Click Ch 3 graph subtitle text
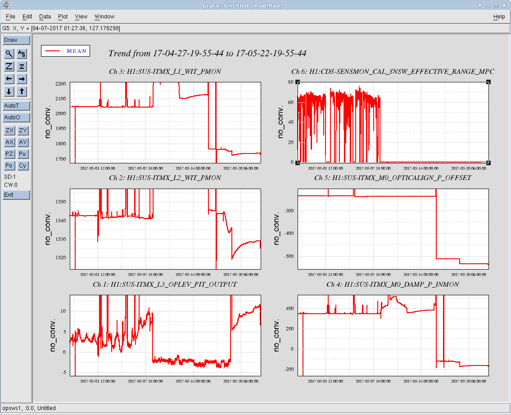The height and width of the screenshot is (415, 511). tap(165, 72)
